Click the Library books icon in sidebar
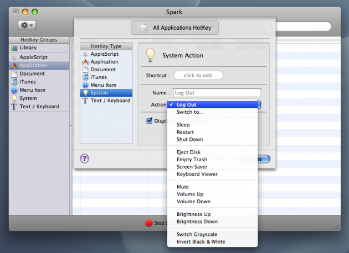Viewport: 349px width, 253px height. [x=14, y=48]
